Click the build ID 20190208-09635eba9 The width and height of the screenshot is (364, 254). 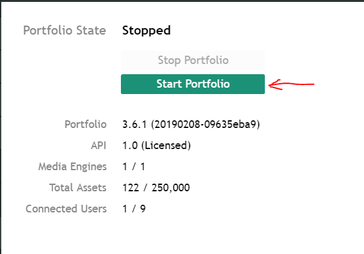(x=205, y=125)
